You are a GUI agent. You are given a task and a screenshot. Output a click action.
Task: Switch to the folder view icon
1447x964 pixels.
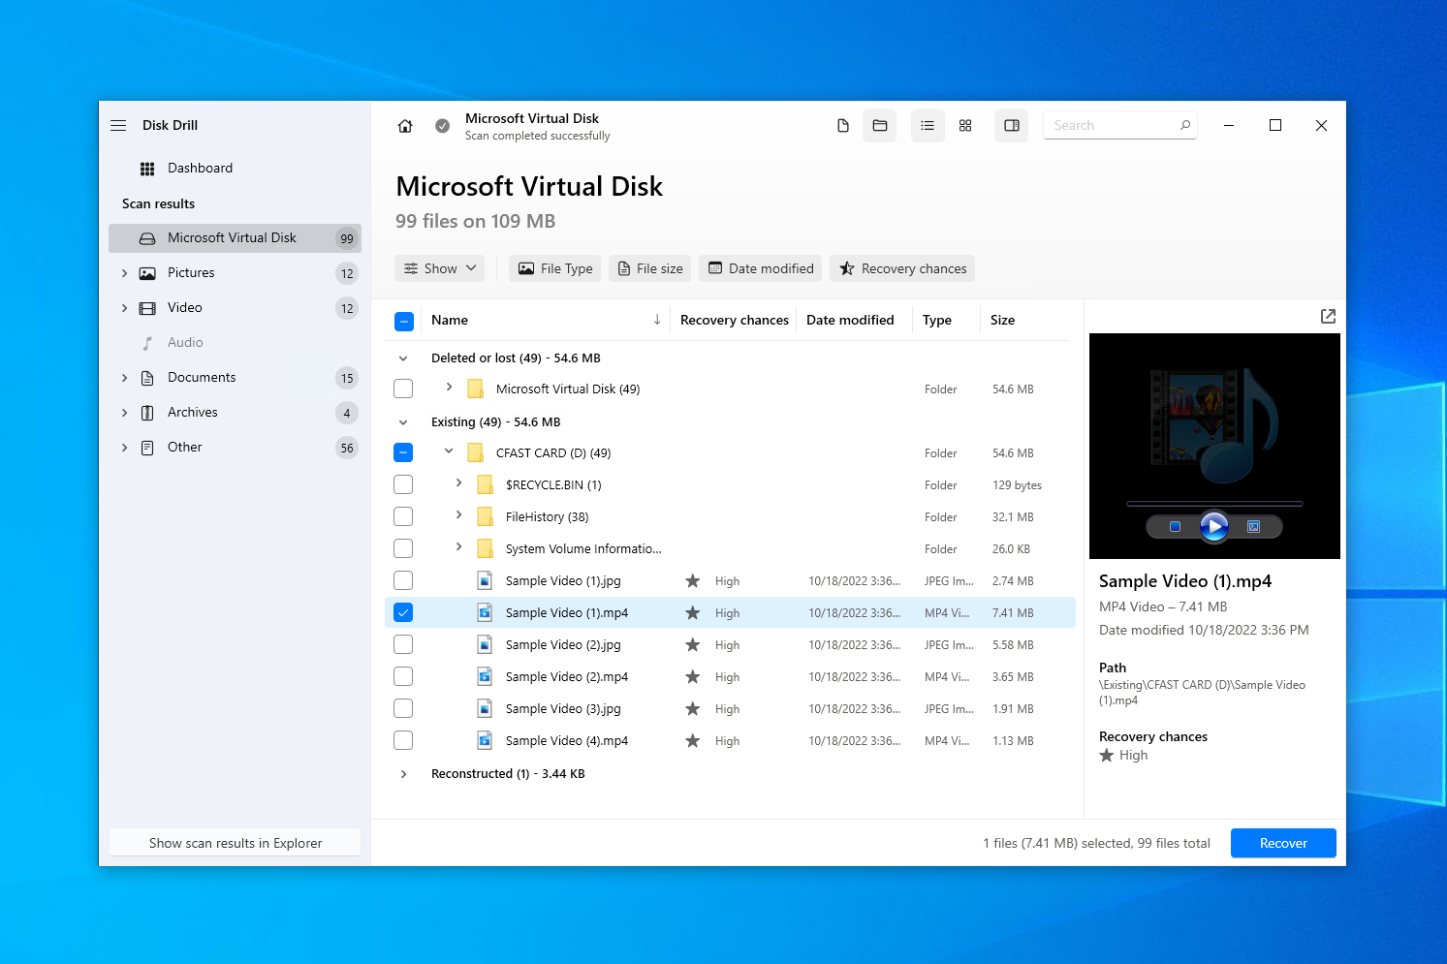click(x=880, y=126)
